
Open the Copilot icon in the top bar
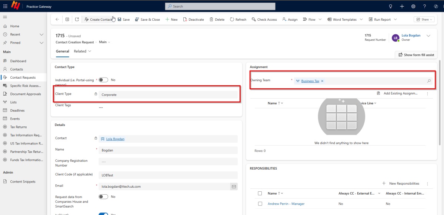pyautogui.click(x=436, y=6)
